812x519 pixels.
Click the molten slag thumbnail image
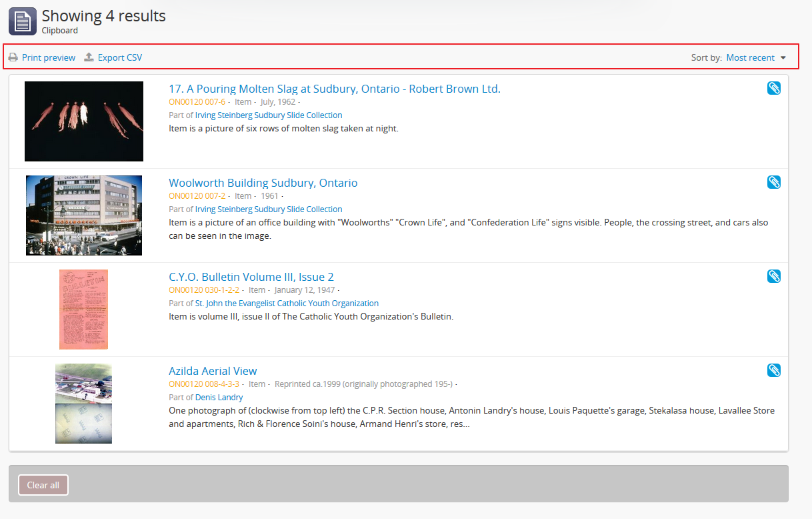point(84,121)
